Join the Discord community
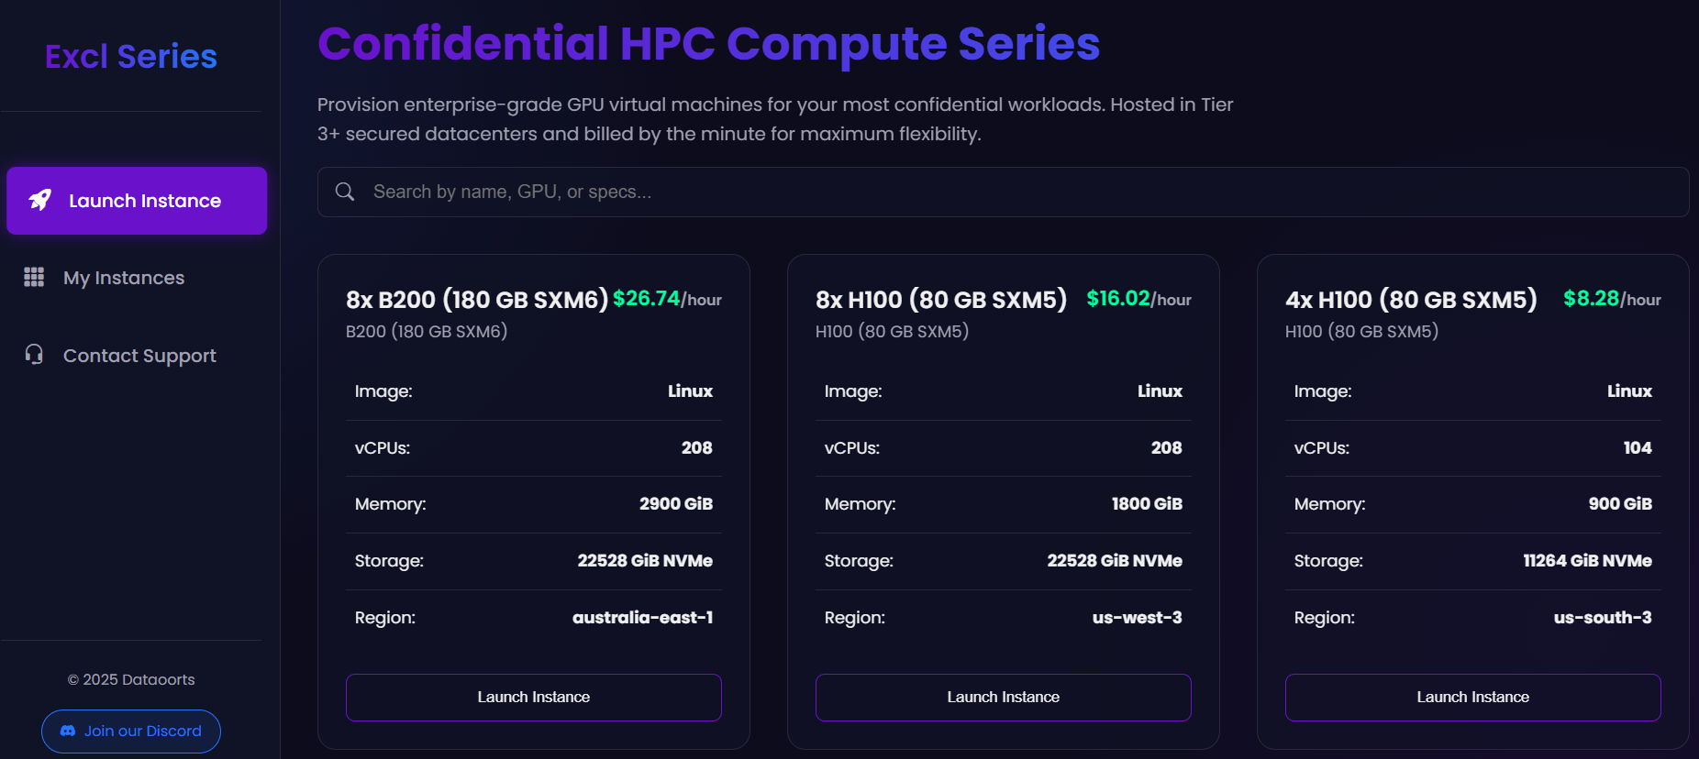This screenshot has width=1699, height=759. [x=131, y=731]
